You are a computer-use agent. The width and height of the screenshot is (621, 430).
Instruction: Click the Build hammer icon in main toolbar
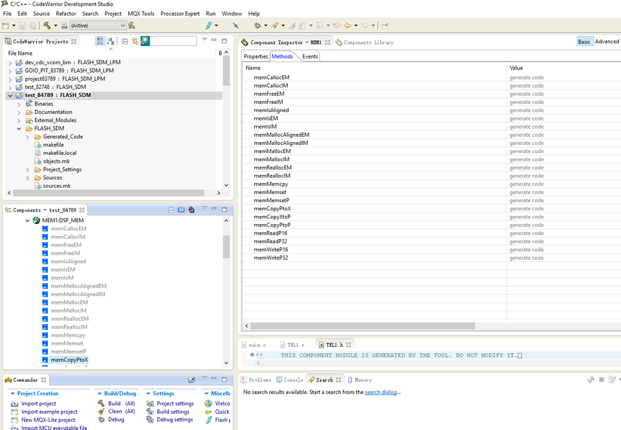click(47, 26)
